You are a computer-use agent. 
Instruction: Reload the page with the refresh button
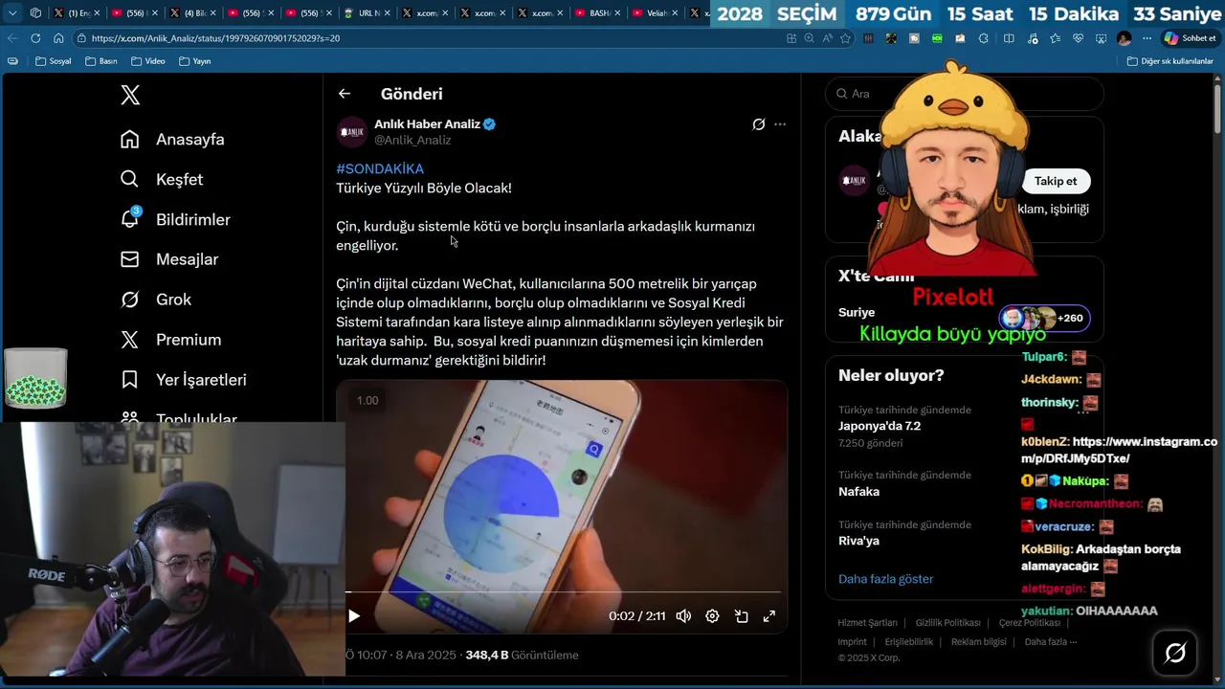click(35, 38)
